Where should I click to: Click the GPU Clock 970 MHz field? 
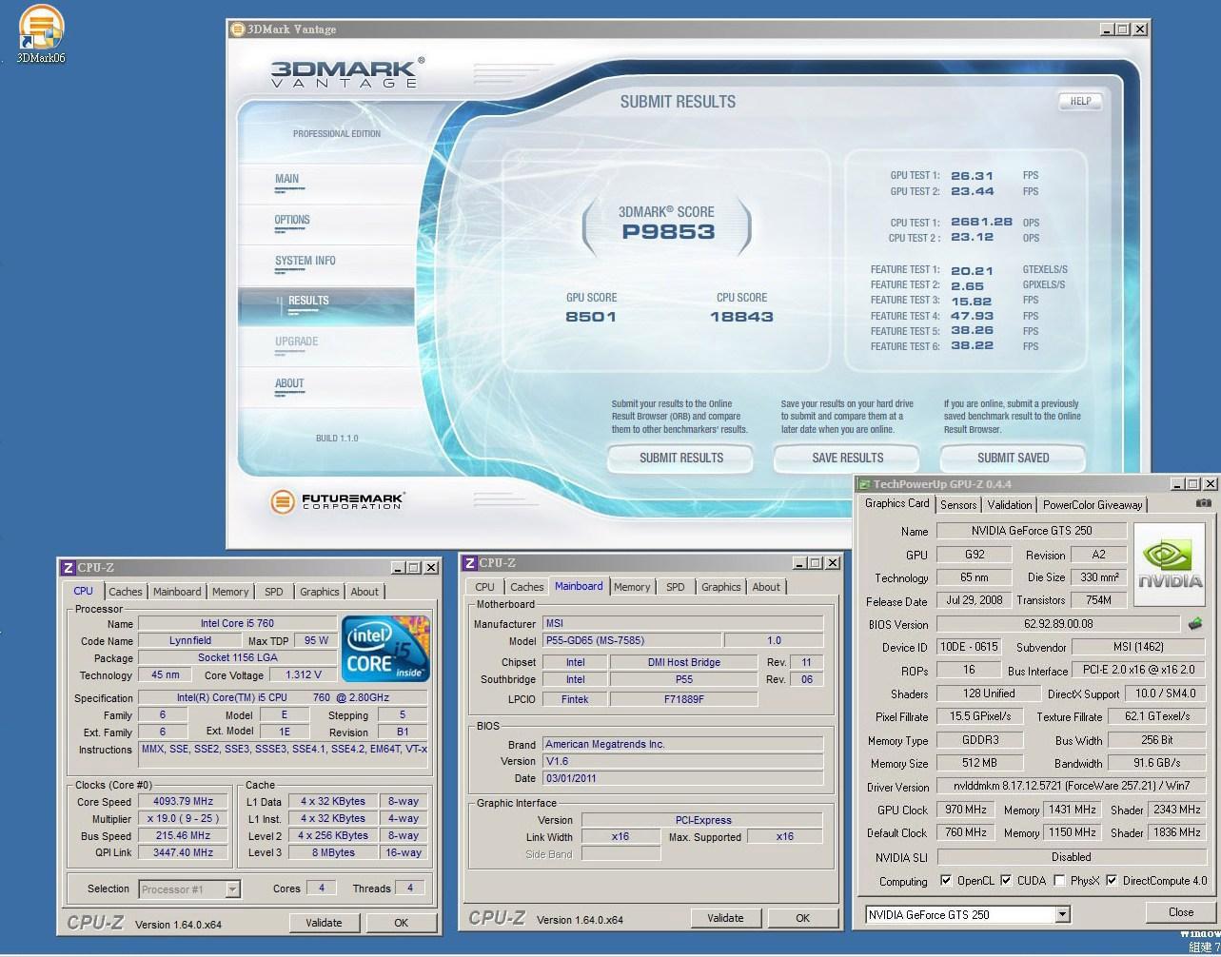966,810
